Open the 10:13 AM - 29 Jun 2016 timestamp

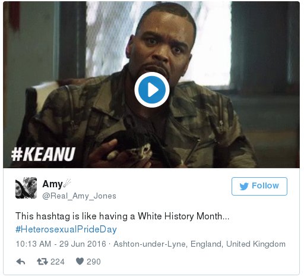tap(61, 244)
